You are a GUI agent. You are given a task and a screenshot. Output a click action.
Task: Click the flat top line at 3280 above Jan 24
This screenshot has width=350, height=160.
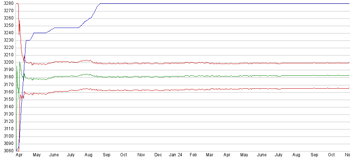[175, 4]
